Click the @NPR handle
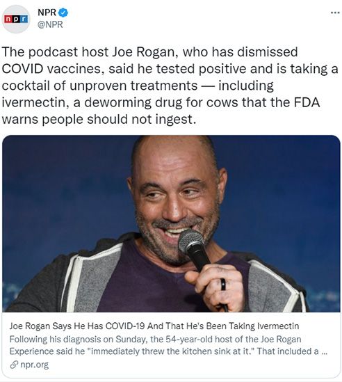Viewport: 342px width, 382px height. [50, 24]
